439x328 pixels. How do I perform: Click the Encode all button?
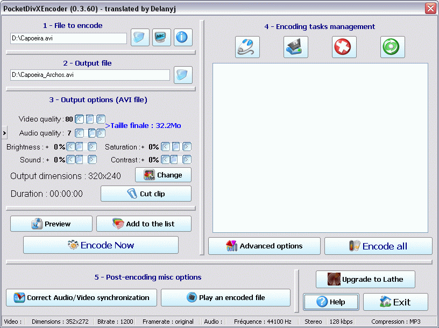pos(379,246)
